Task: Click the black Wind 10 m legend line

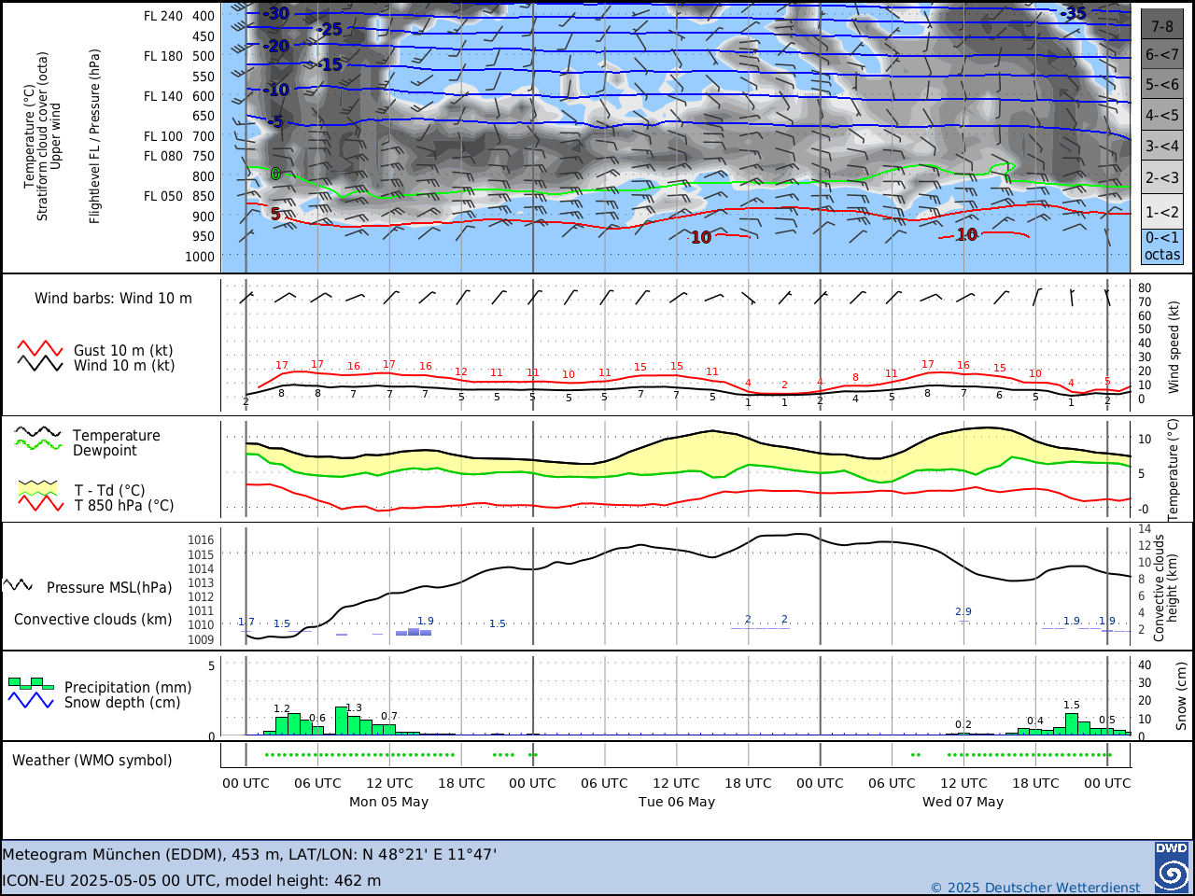Action: 40,363
